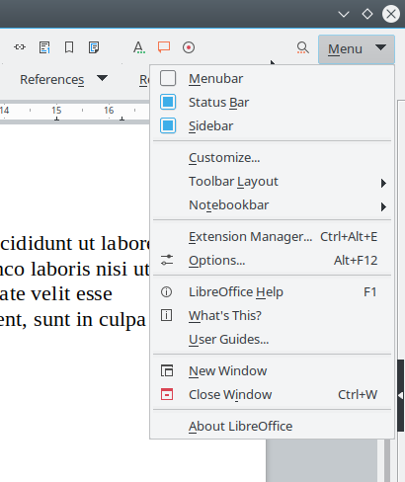Click the orange Insert Comment icon

point(164,47)
